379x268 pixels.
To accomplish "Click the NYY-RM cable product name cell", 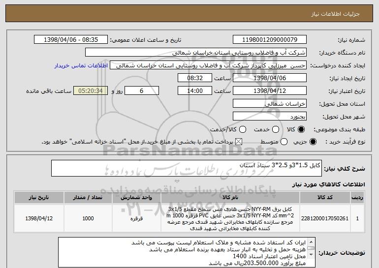I will [230, 218].
